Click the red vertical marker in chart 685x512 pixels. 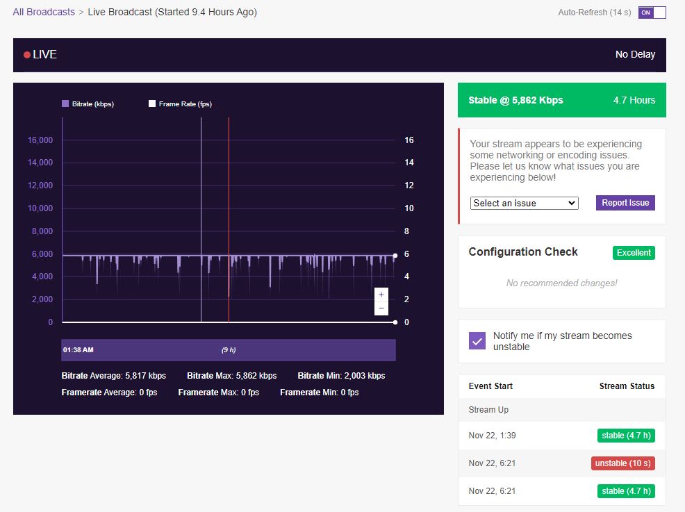[229, 208]
